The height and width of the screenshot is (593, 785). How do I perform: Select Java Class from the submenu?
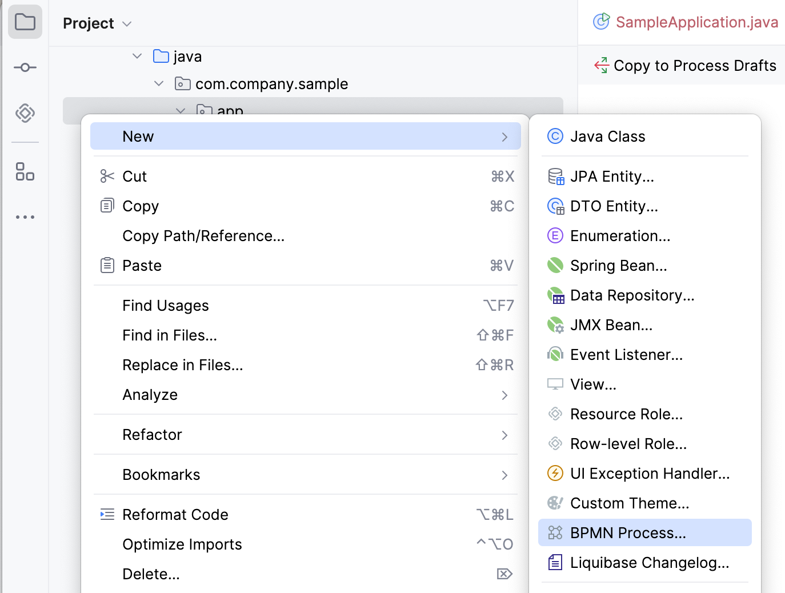tap(608, 136)
